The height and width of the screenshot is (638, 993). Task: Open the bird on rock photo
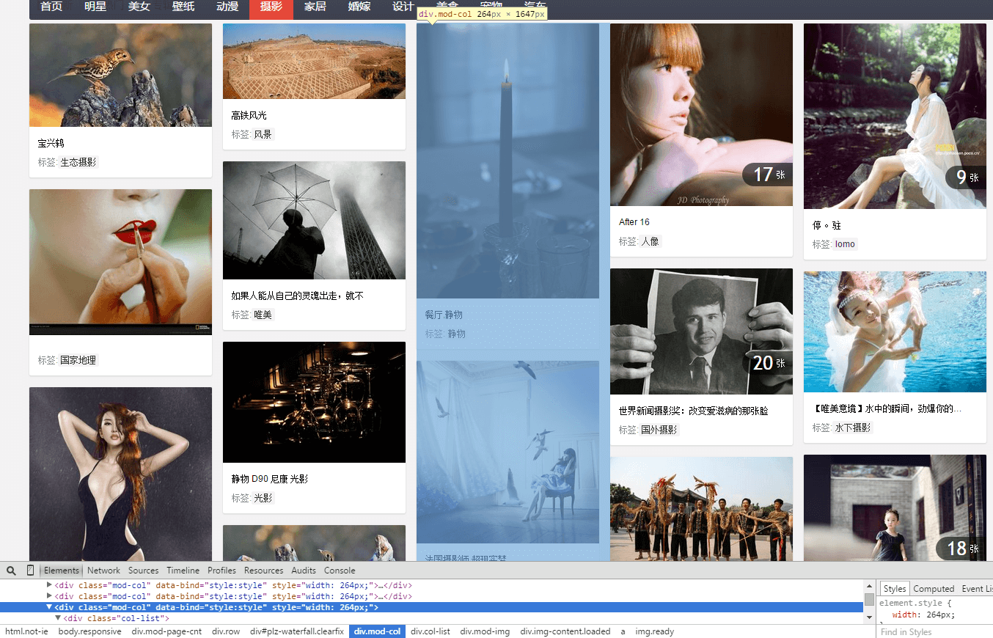pos(120,75)
